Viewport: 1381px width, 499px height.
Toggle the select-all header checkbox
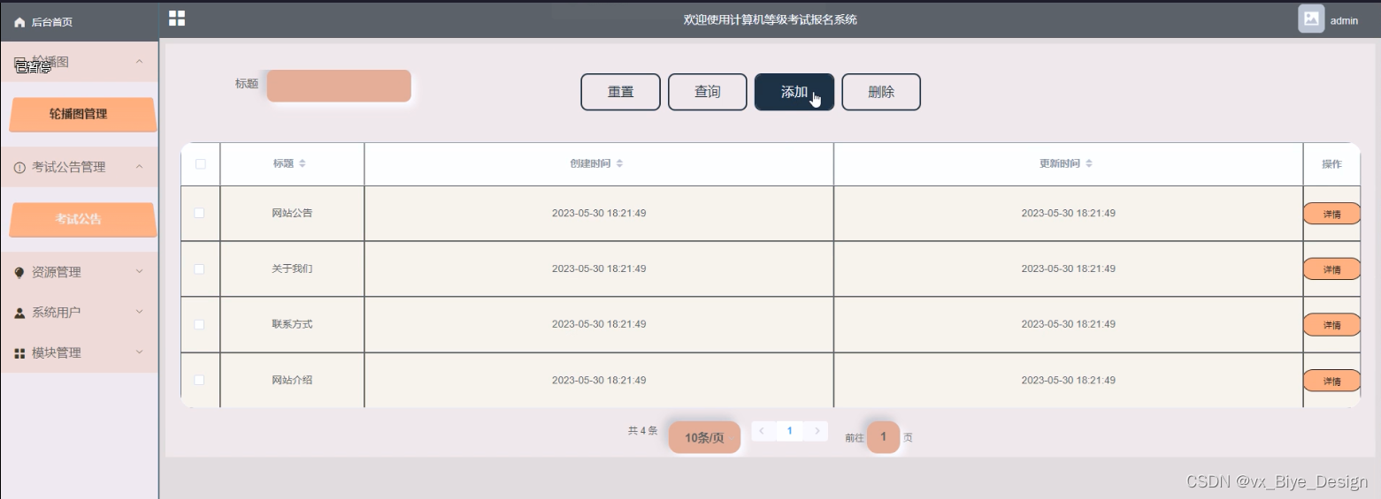pyautogui.click(x=200, y=164)
